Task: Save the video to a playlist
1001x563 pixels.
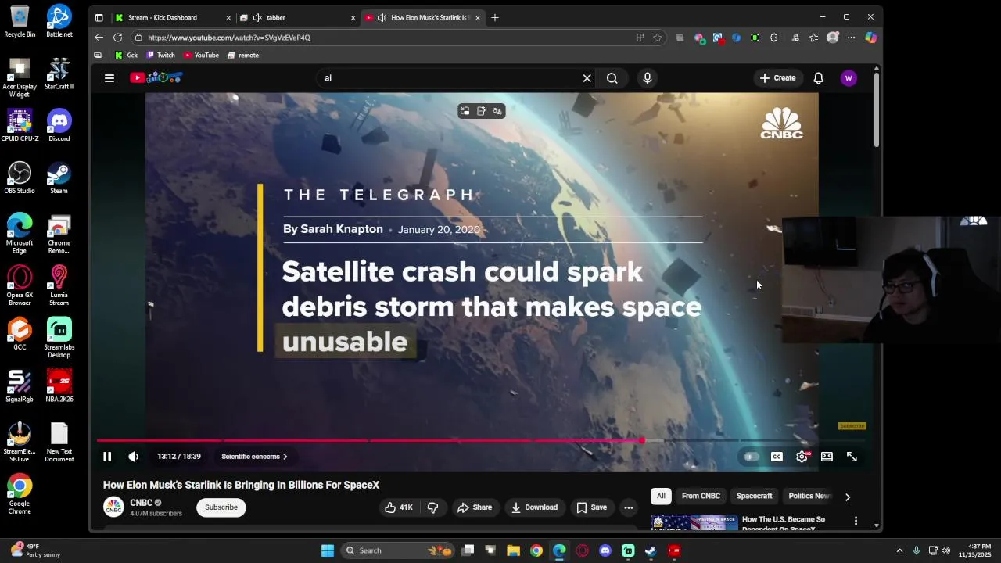Action: 591,507
